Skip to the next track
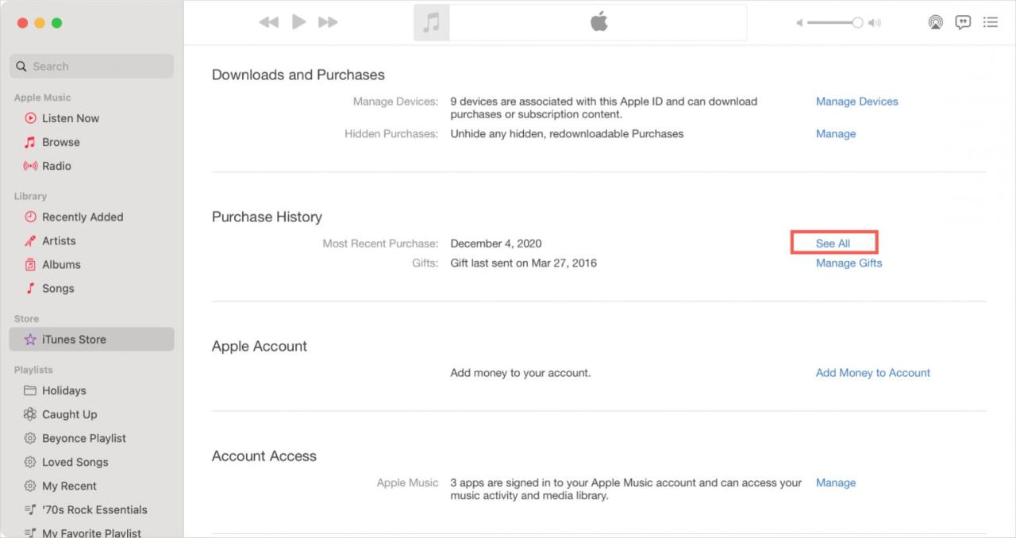1016x538 pixels. point(328,21)
